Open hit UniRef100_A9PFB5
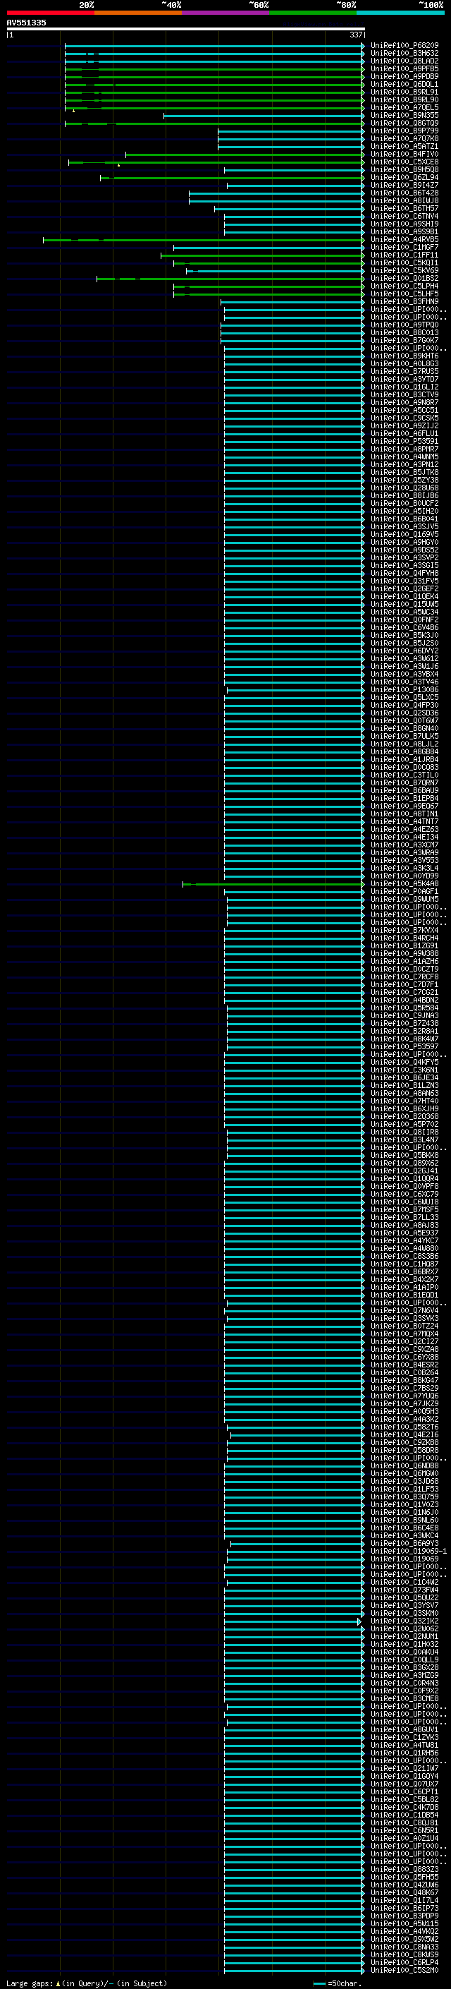Image resolution: width=451 pixels, height=1989 pixels. (404, 68)
